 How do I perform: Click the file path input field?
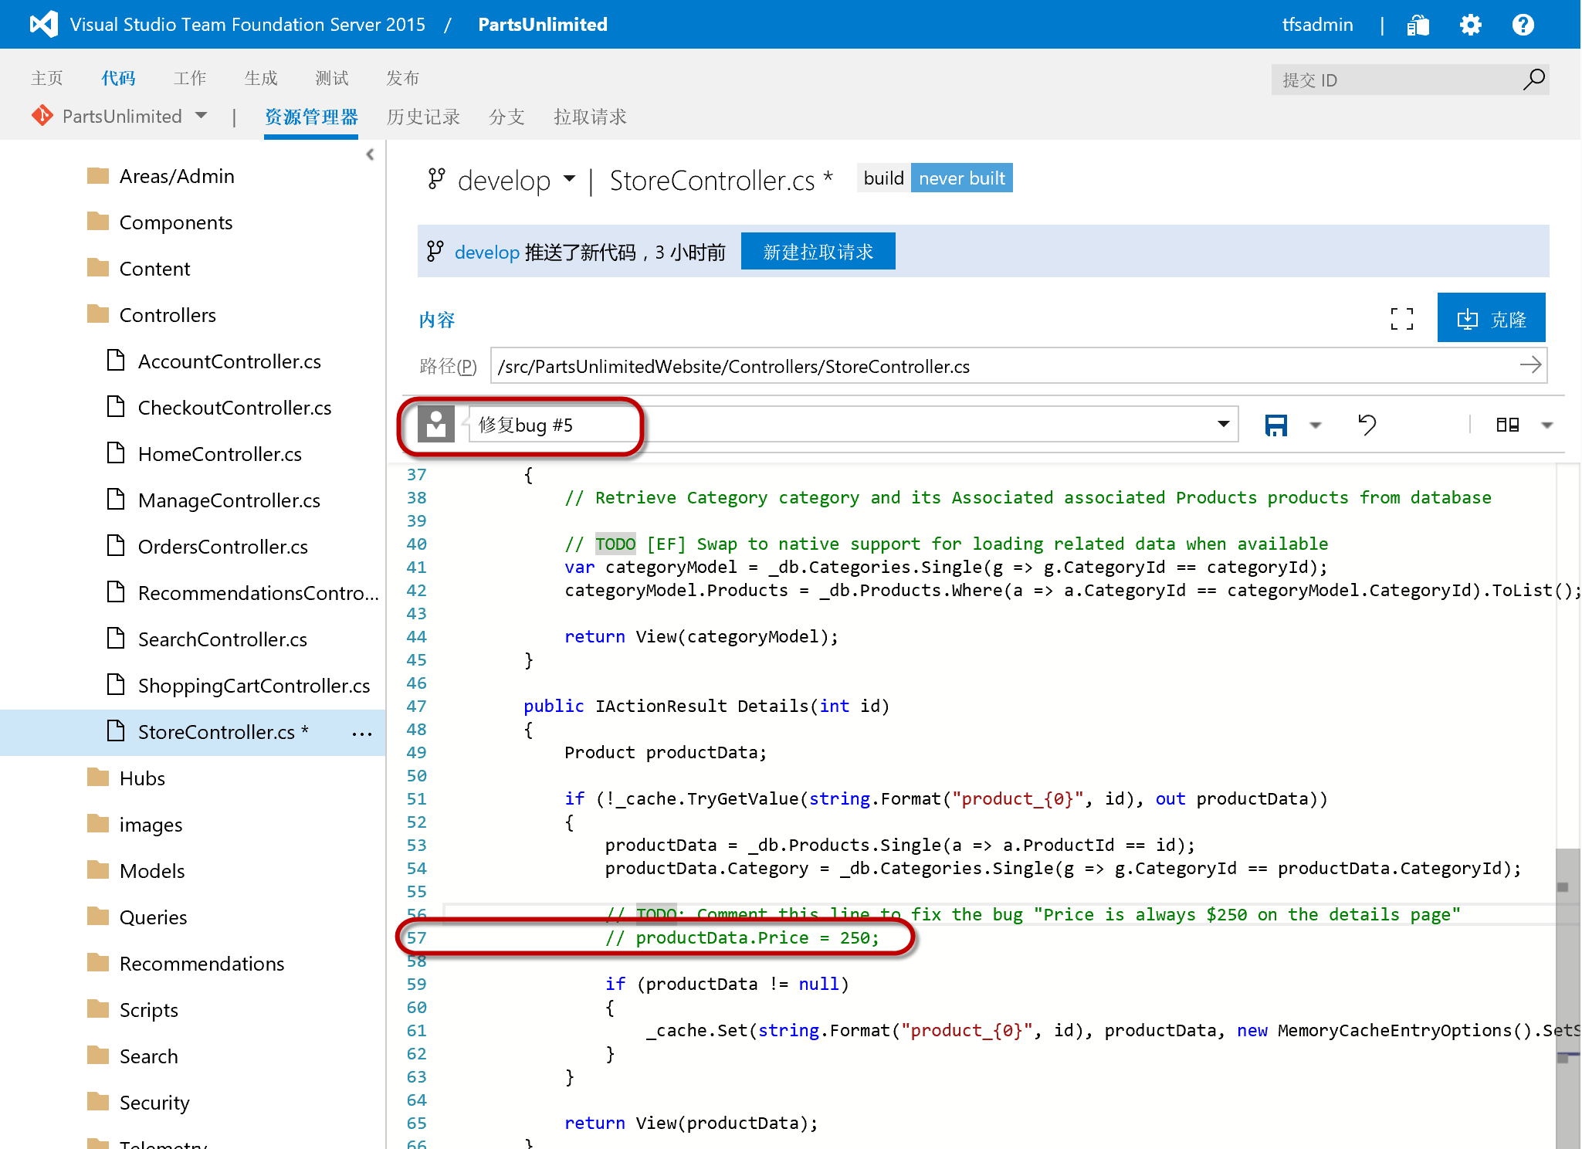click(1005, 365)
